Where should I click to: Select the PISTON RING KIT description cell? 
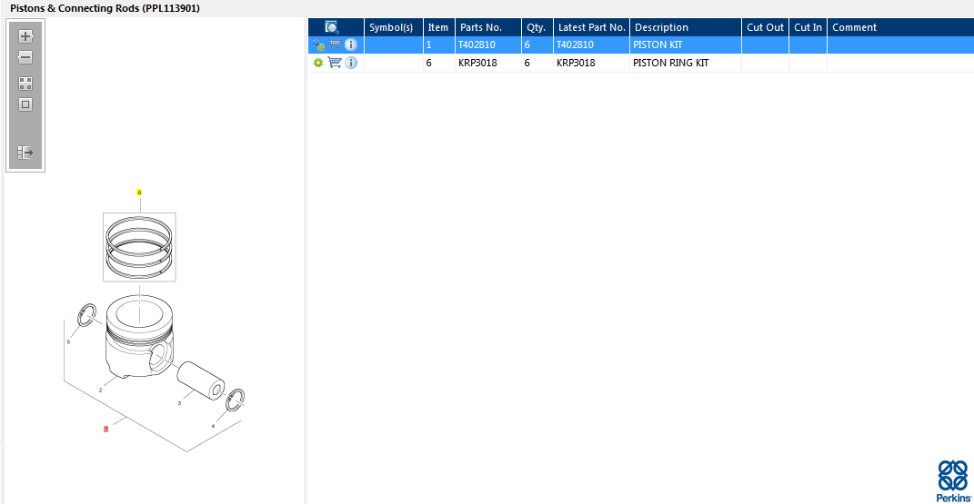pos(686,63)
